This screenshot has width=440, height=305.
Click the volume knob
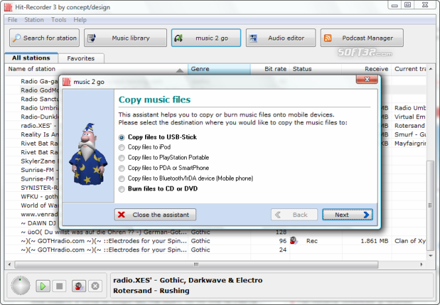coord(21,286)
